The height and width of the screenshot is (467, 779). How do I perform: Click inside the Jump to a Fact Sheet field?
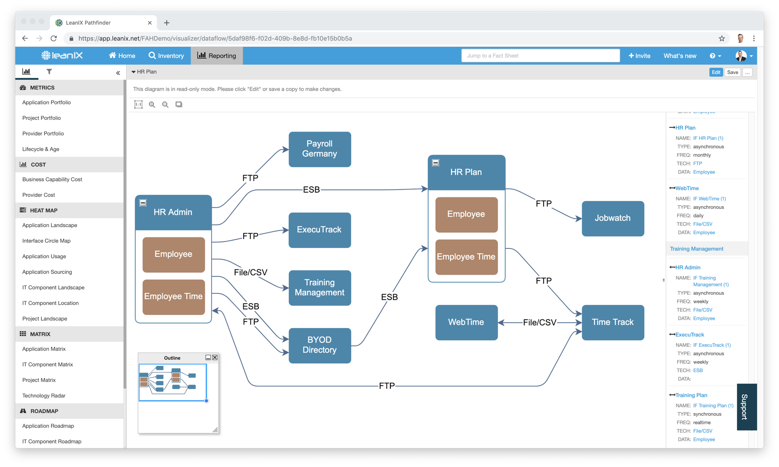coord(540,55)
